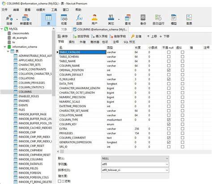Toggle Not Null checkbox for ORDINAL_POSITION row

(x=169, y=70)
